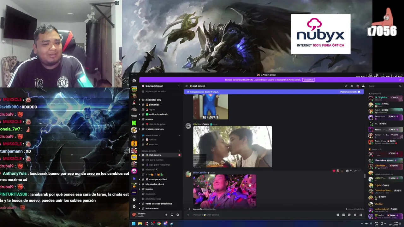Image resolution: width=404 pixels, height=227 pixels.
Task: Open the attachment plus button in message bar
Action: pyautogui.click(x=188, y=215)
